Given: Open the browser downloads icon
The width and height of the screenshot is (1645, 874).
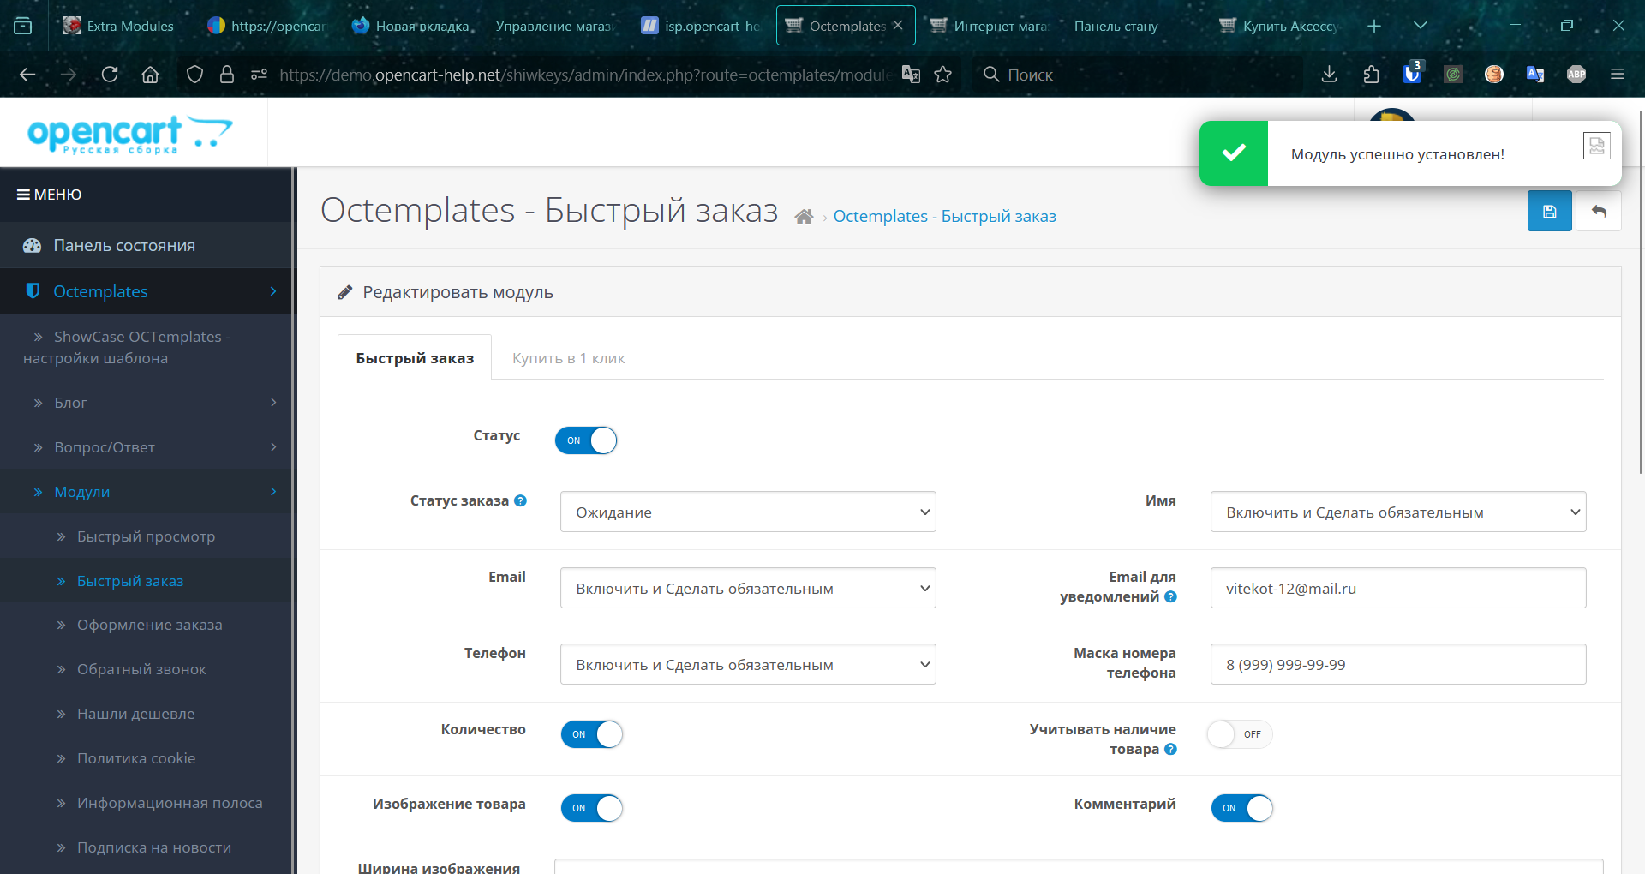Looking at the screenshot, I should click(x=1329, y=75).
